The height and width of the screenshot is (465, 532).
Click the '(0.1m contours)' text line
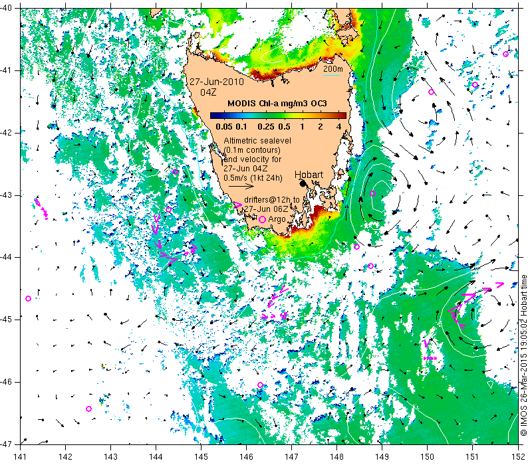coord(252,150)
